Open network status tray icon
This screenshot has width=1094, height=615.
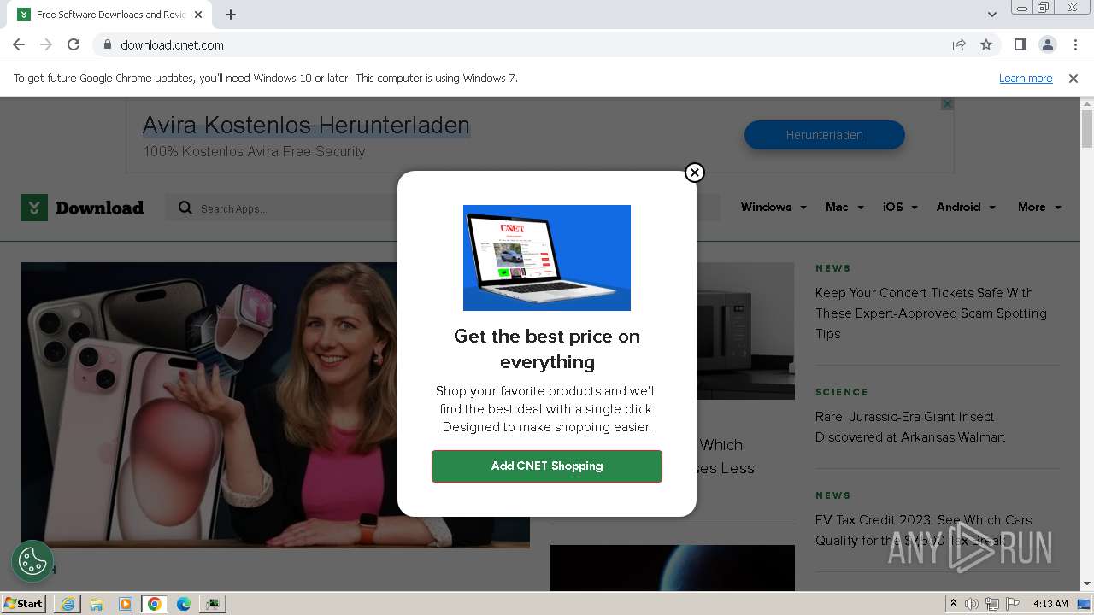(x=992, y=604)
